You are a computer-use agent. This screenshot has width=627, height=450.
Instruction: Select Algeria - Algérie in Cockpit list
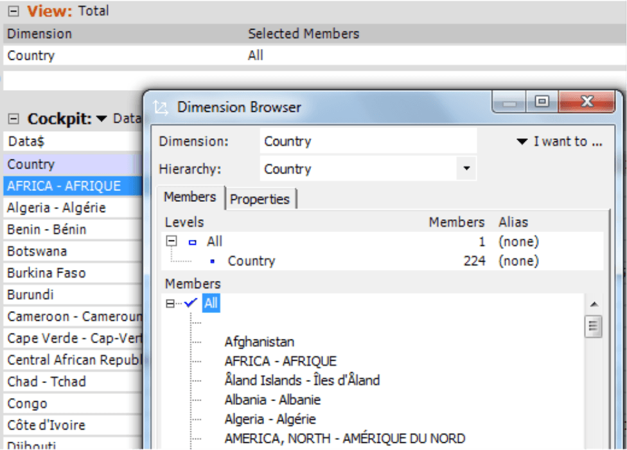pos(73,208)
